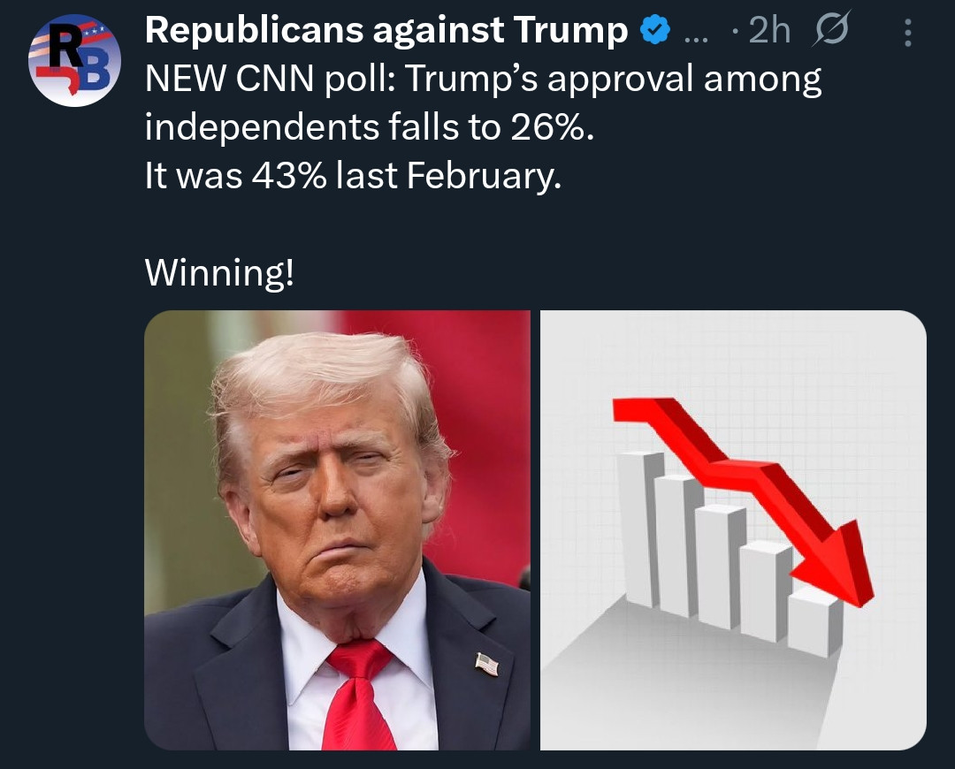Click the "NEW CNN poll" first text line
This screenshot has height=769, width=955.
(483, 81)
